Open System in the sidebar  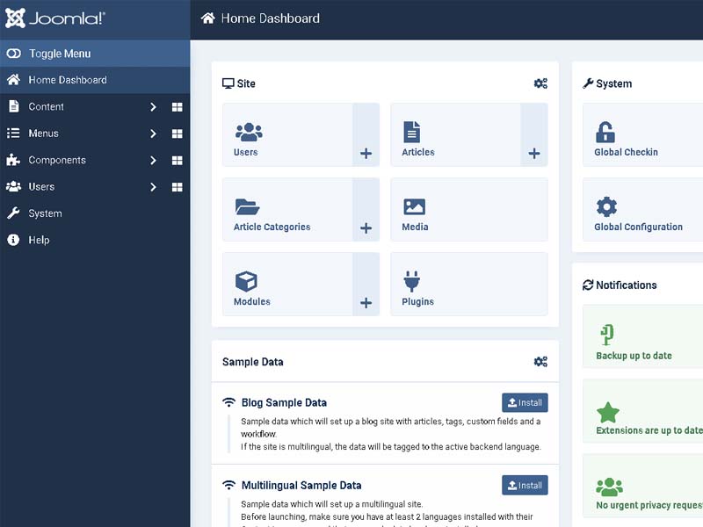pyautogui.click(x=95, y=213)
